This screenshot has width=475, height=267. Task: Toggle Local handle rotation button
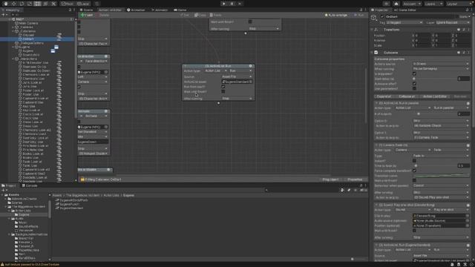pos(83,4)
